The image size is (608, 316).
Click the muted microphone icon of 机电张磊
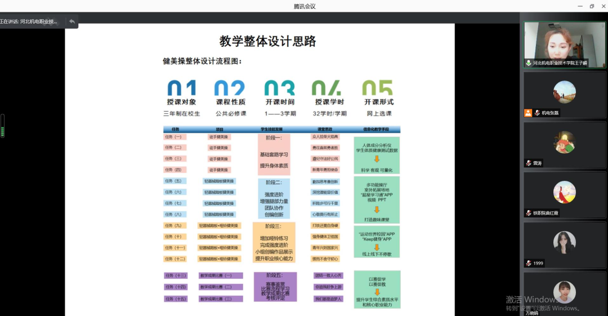(x=537, y=113)
